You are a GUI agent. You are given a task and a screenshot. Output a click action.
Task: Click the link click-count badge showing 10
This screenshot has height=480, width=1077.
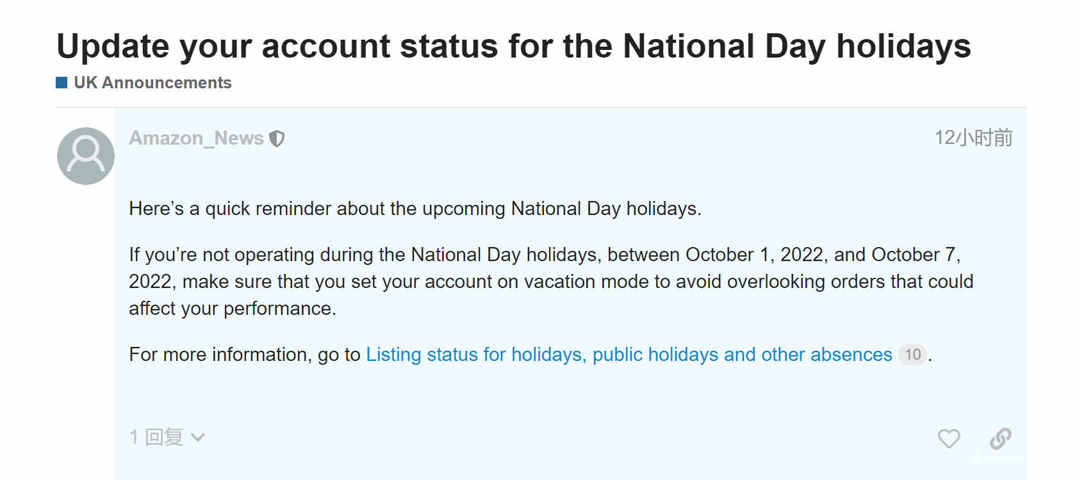[x=912, y=355]
